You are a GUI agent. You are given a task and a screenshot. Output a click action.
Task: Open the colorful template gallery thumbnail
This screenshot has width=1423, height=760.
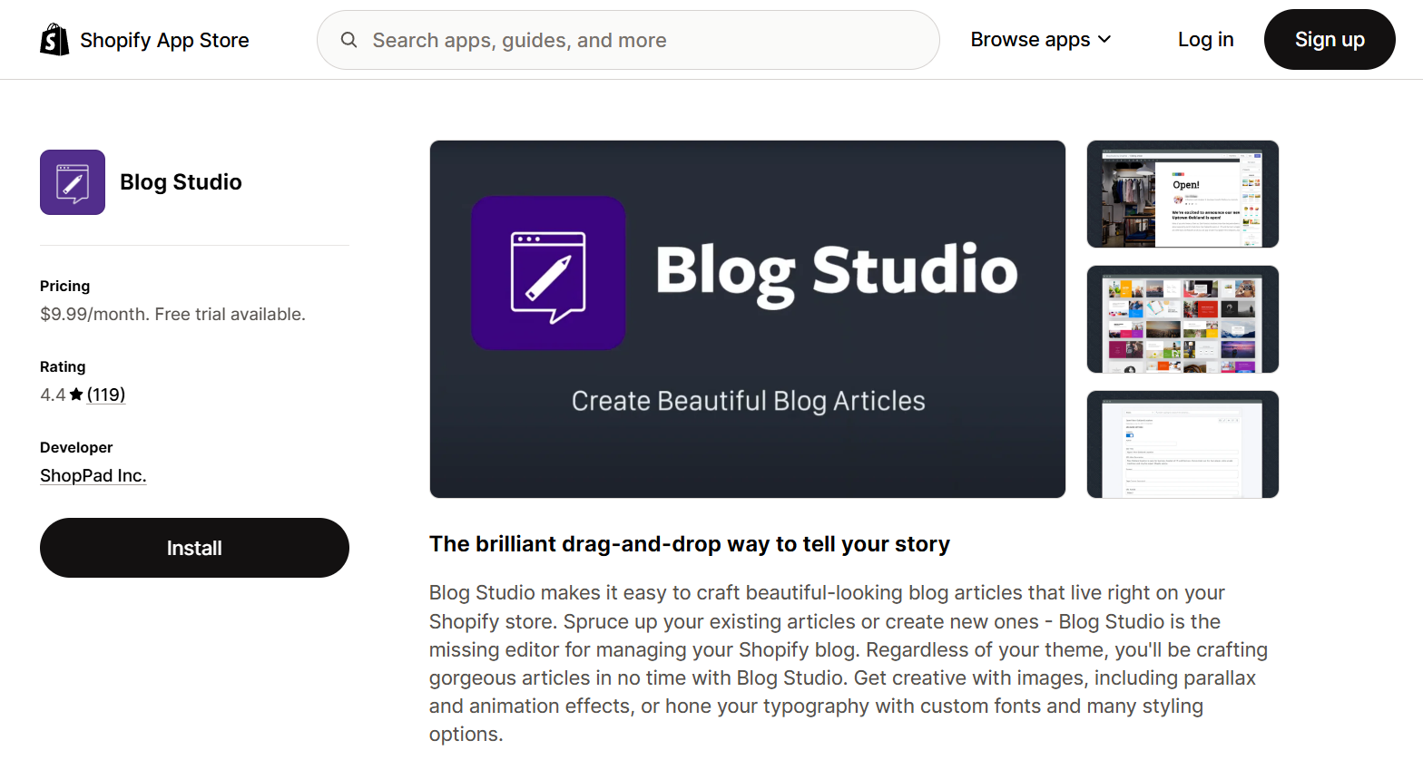pyautogui.click(x=1183, y=319)
